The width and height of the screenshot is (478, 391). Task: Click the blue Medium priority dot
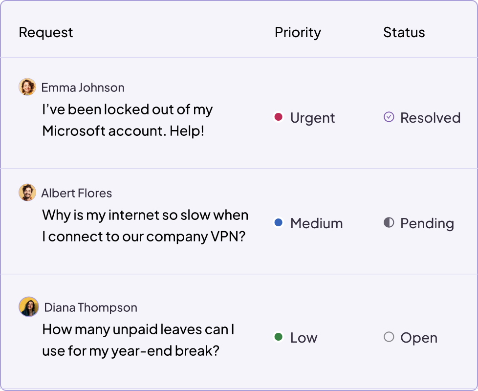click(277, 223)
